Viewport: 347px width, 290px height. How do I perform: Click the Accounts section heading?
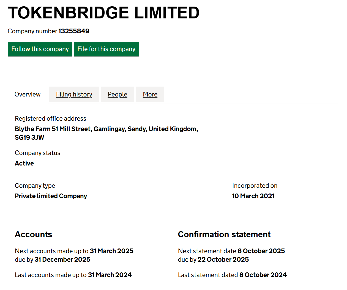34,234
